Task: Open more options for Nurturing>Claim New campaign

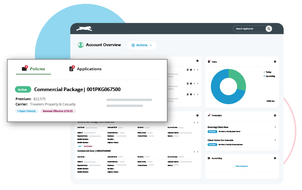Action: click(x=275, y=127)
